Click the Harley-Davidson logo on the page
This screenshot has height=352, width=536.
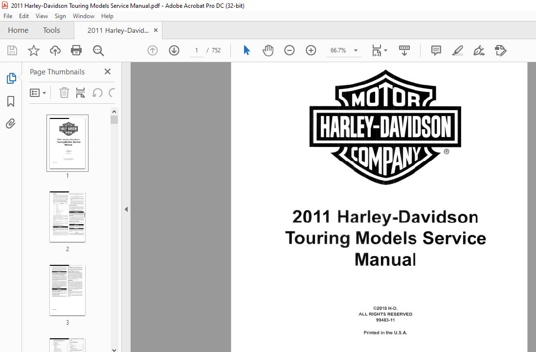coord(385,127)
